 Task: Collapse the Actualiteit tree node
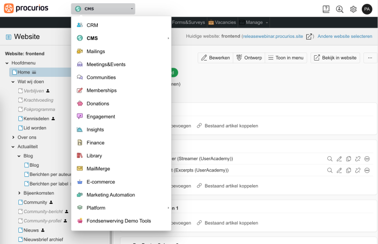pos(13,147)
